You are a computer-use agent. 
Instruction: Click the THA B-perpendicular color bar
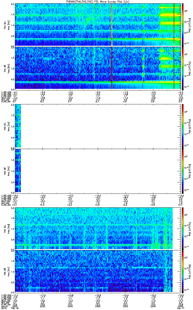point(183,25)
